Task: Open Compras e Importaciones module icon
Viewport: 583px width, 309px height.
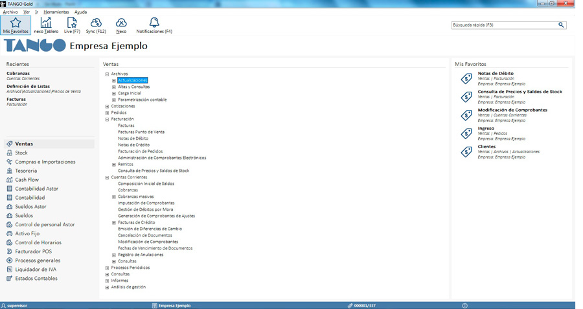Action: [10, 162]
